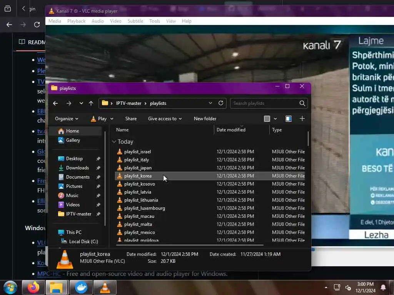Screen dimensions: 394x295
Task: Select playlist_israel file
Action: 210,151
